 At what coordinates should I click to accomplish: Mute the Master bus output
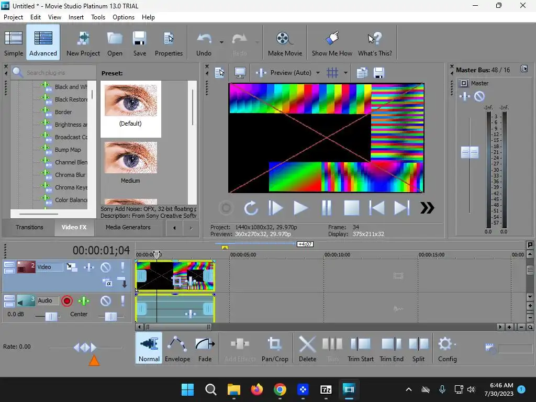coord(479,96)
